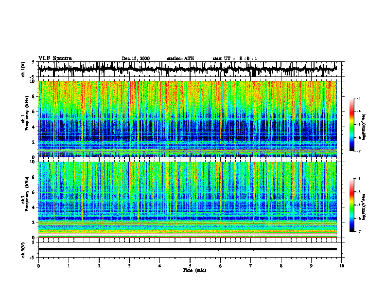The width and height of the screenshot is (385, 298).
Task: Click time axis tick label "7"
Action: pos(251,266)
